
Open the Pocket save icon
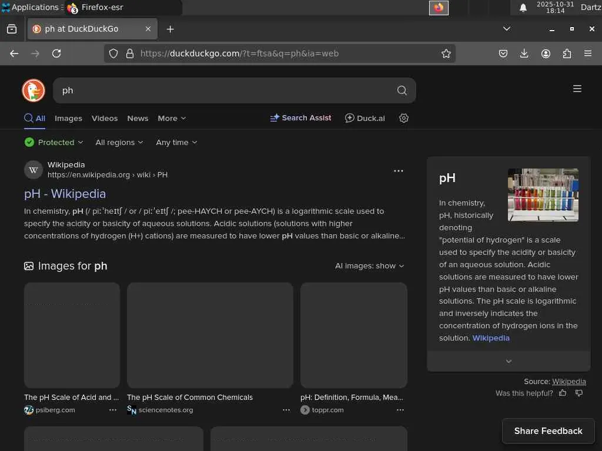tap(503, 53)
